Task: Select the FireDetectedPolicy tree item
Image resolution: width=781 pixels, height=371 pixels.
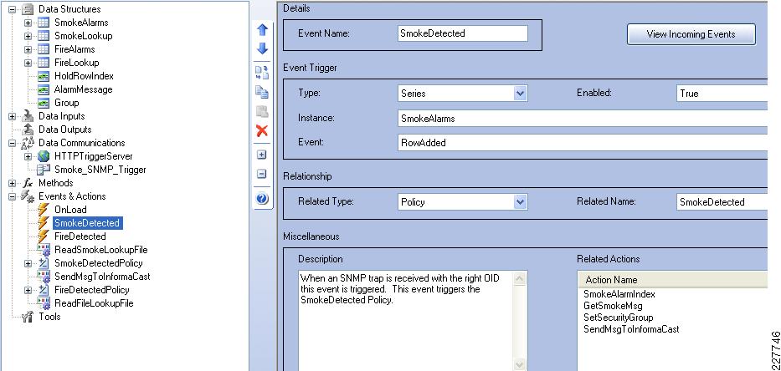Action: click(x=91, y=290)
